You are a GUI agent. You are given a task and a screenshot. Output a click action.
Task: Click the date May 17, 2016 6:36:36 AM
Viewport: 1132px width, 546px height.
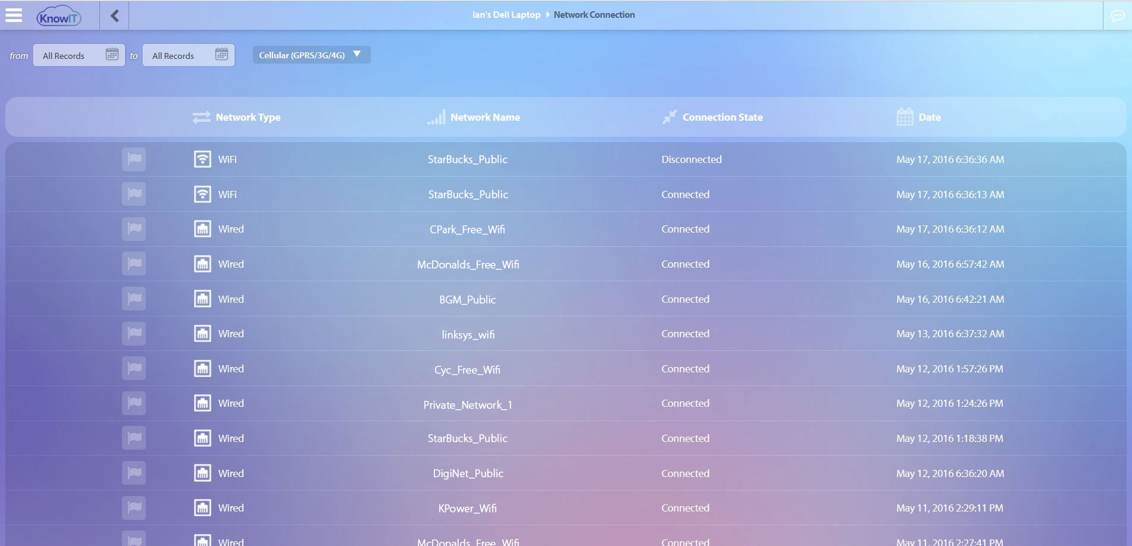pyautogui.click(x=950, y=159)
